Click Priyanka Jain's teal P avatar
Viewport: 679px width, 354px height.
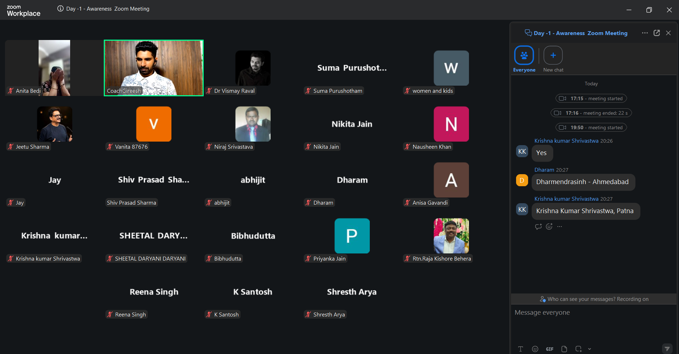(352, 236)
